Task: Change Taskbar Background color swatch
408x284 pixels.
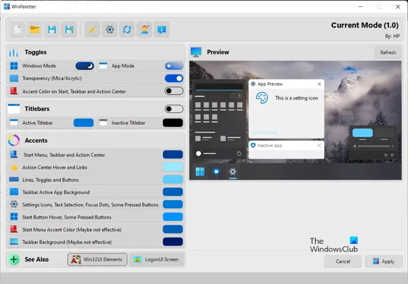Action: (x=173, y=242)
